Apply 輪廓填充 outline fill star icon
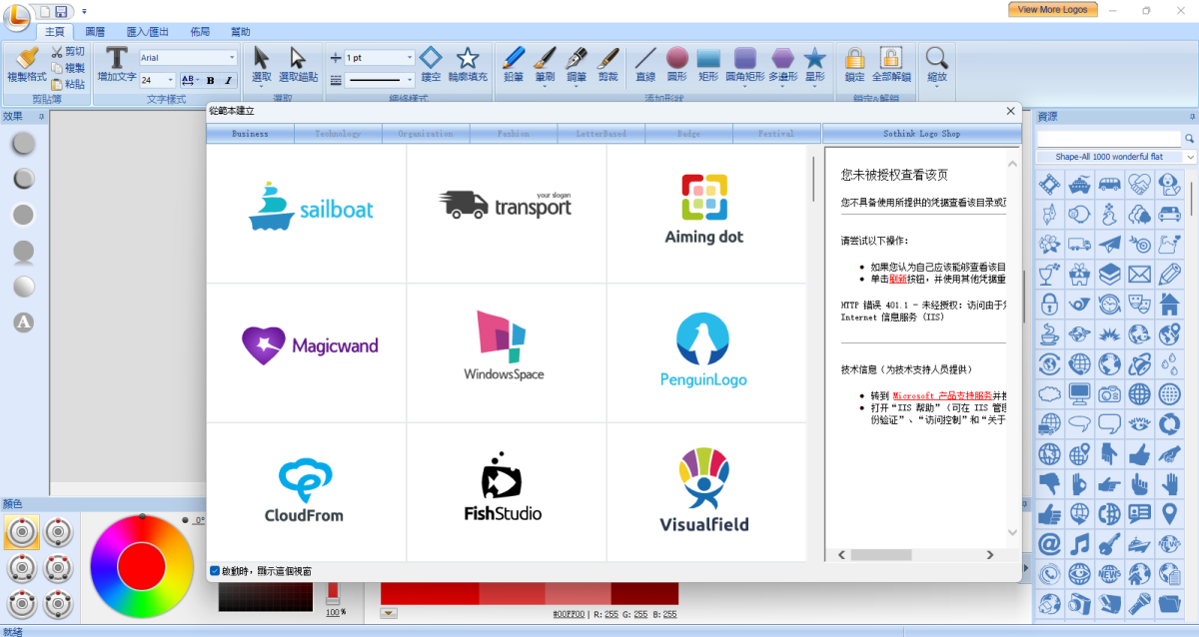The width and height of the screenshot is (1199, 637). click(468, 65)
